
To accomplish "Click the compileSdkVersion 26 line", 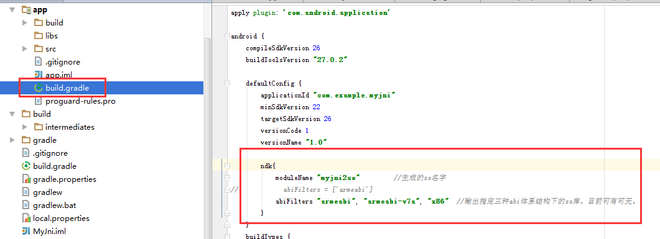I will pyautogui.click(x=283, y=48).
